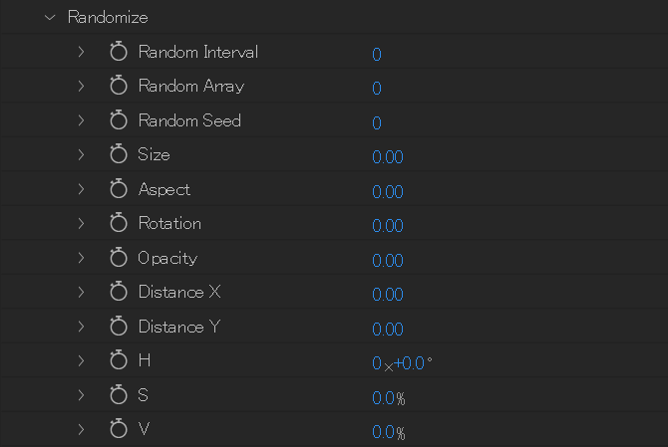Screen dimensions: 668x447
Task: Toggle the H property stopwatch
Action: [119, 361]
